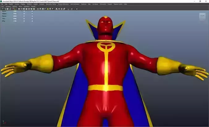Expand the panel Show menu
Image resolution: width=209 pixels, height=127 pixels.
pyautogui.click(x=20, y=7)
